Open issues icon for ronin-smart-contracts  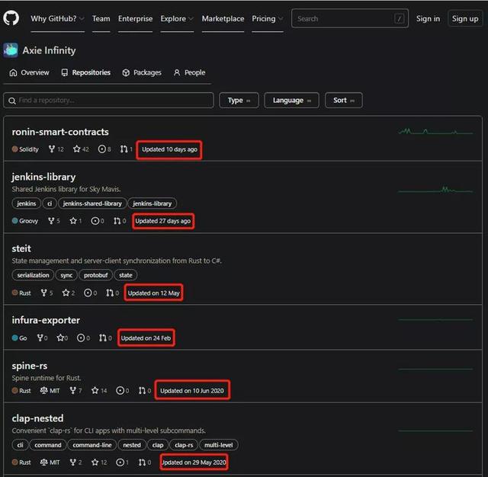point(101,149)
